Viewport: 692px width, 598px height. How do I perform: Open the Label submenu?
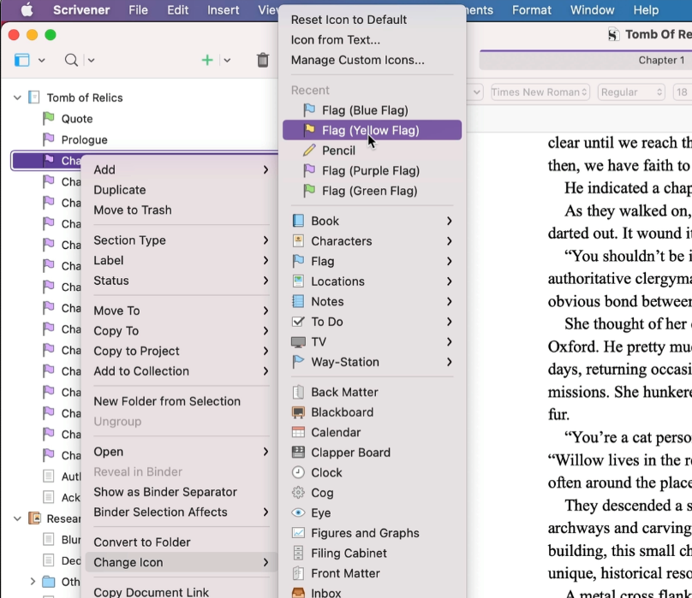click(182, 261)
